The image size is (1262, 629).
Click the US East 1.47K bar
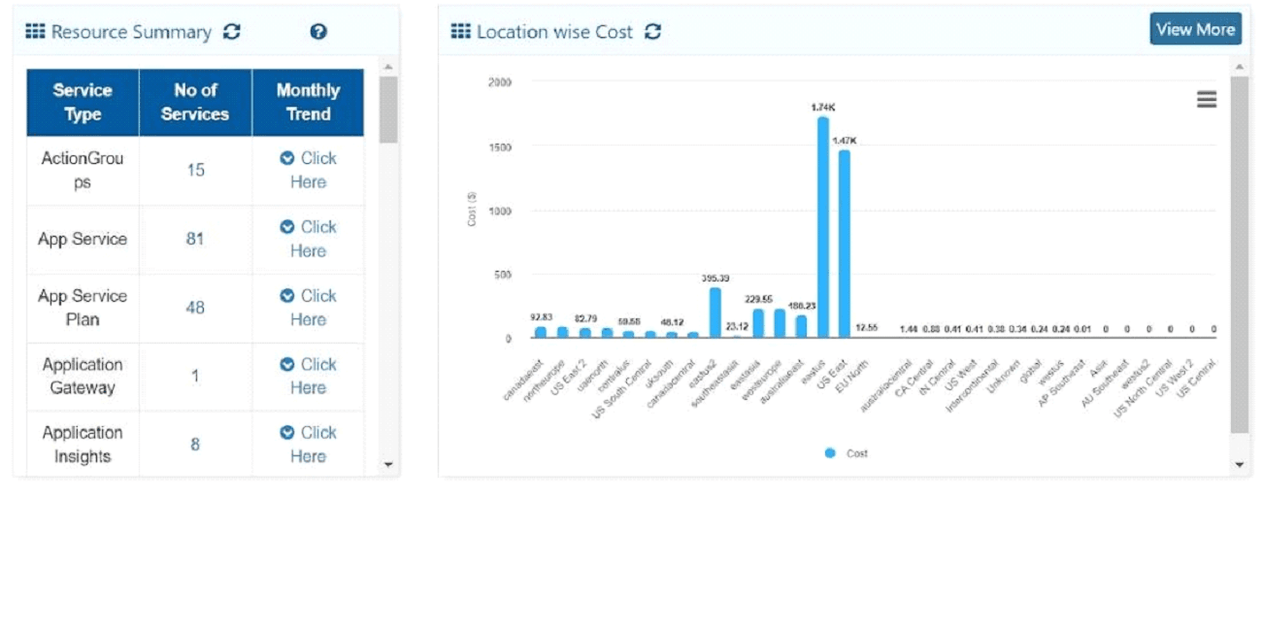(x=845, y=244)
